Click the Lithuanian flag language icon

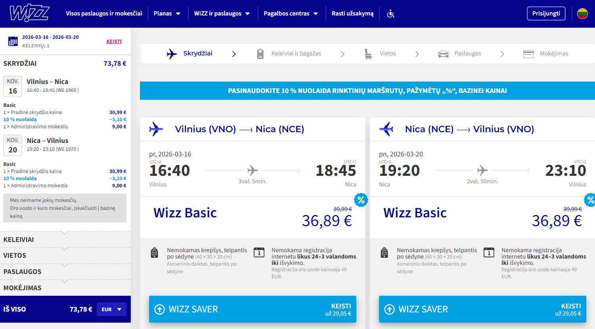click(x=582, y=13)
